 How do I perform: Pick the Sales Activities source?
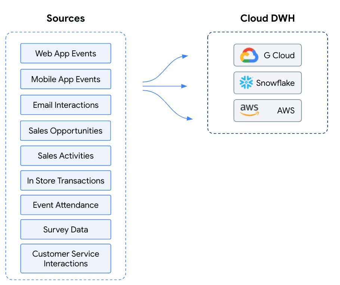pos(66,156)
